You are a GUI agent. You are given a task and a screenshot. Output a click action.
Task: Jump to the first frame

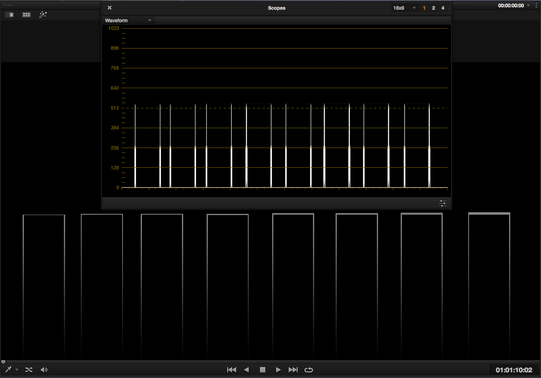pyautogui.click(x=232, y=370)
